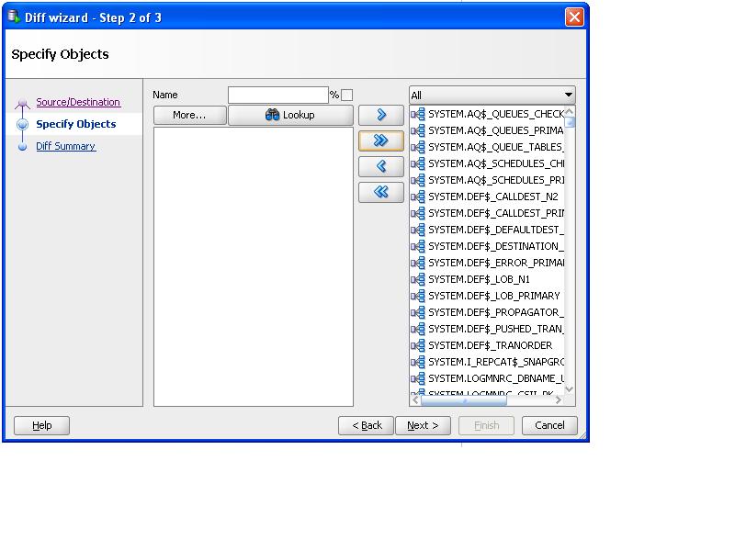Click the More... button
The width and height of the screenshot is (735, 551).
point(190,116)
